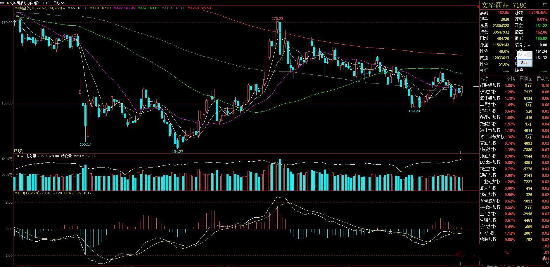Click the 154.27 low price label on chart
The width and height of the screenshot is (550, 267).
177,151
